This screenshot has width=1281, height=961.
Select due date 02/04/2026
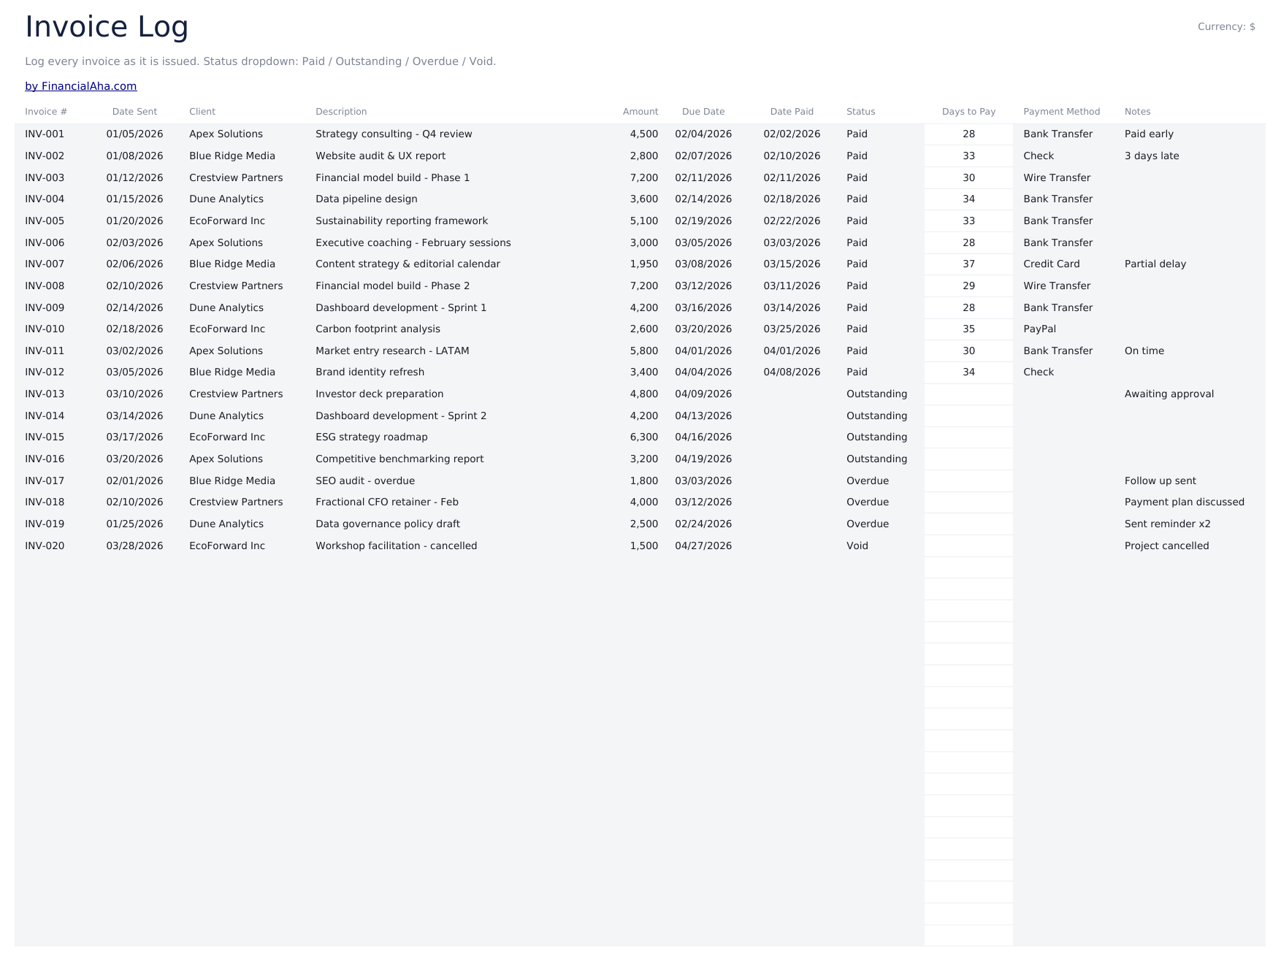point(703,134)
